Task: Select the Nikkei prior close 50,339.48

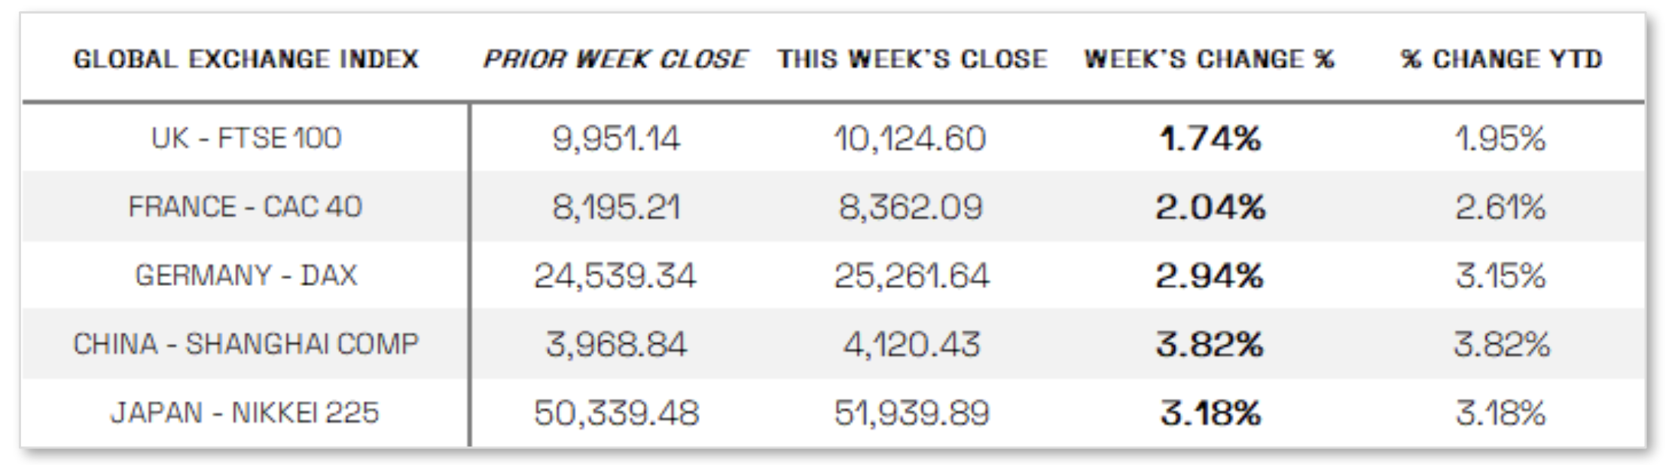Action: pos(615,413)
